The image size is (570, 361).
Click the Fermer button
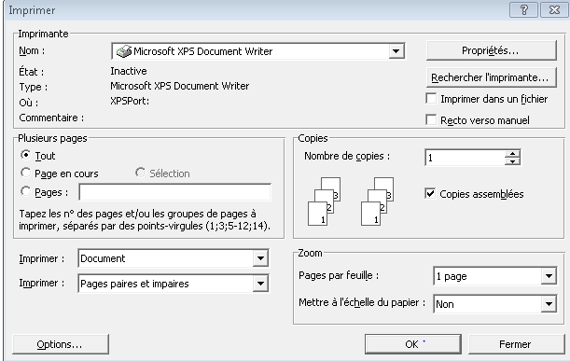click(x=516, y=344)
